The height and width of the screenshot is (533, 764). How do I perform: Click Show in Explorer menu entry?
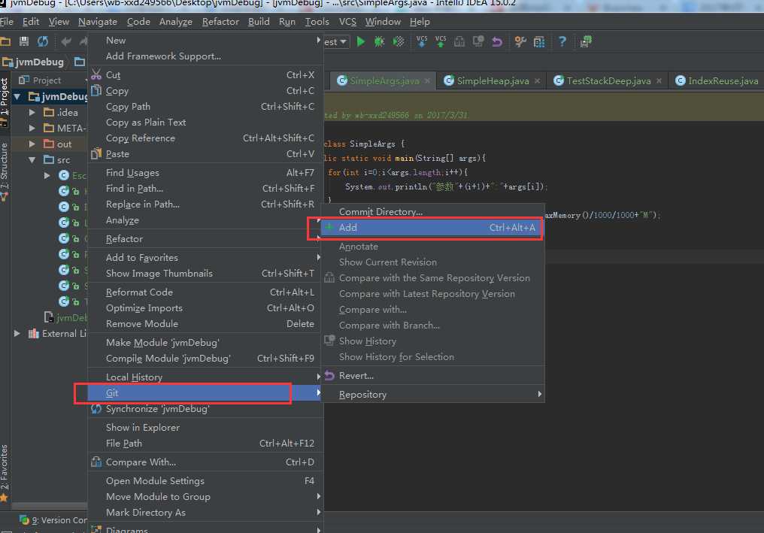[205, 427]
